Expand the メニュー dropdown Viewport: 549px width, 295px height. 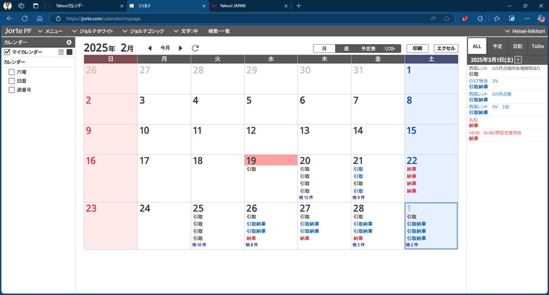(x=50, y=31)
